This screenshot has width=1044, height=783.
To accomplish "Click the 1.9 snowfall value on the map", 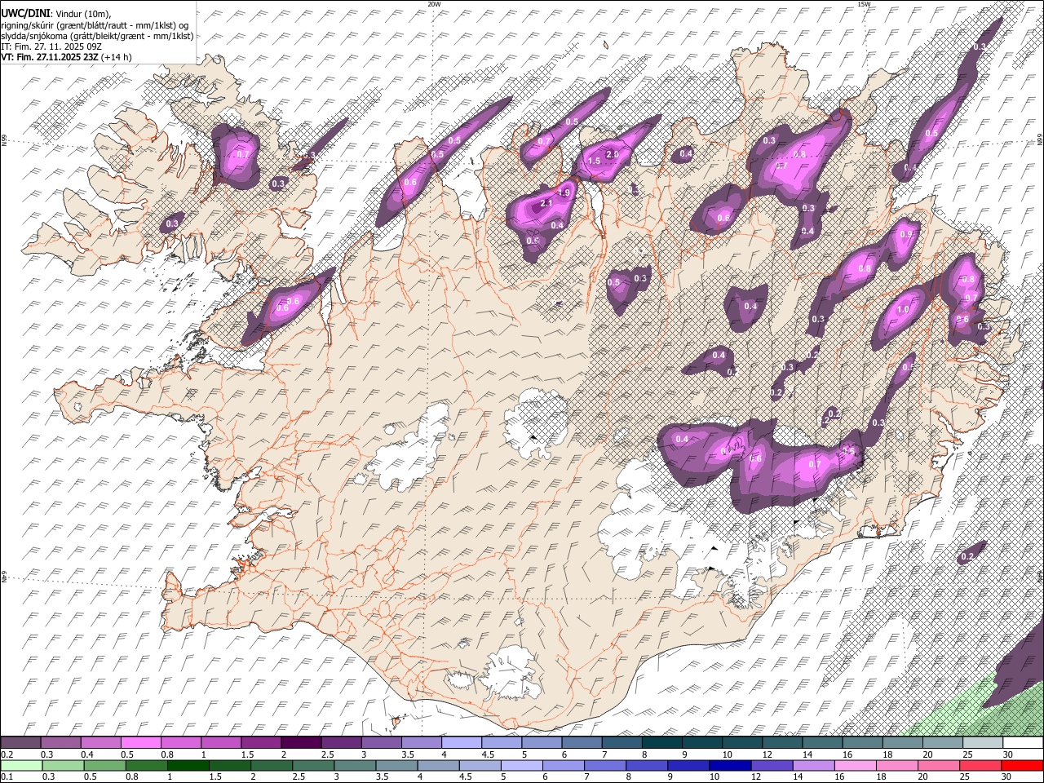I will (x=564, y=192).
